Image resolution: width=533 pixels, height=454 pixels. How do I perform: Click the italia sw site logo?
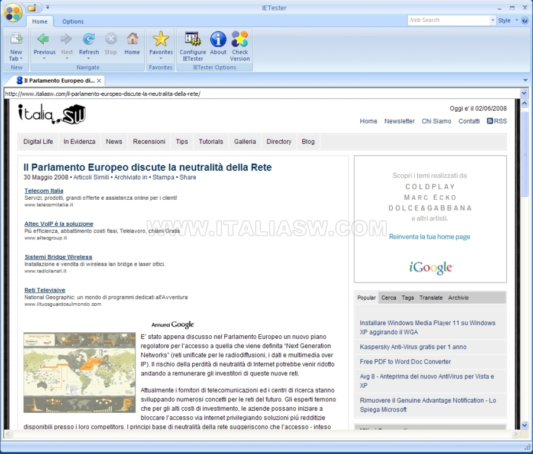click(51, 113)
